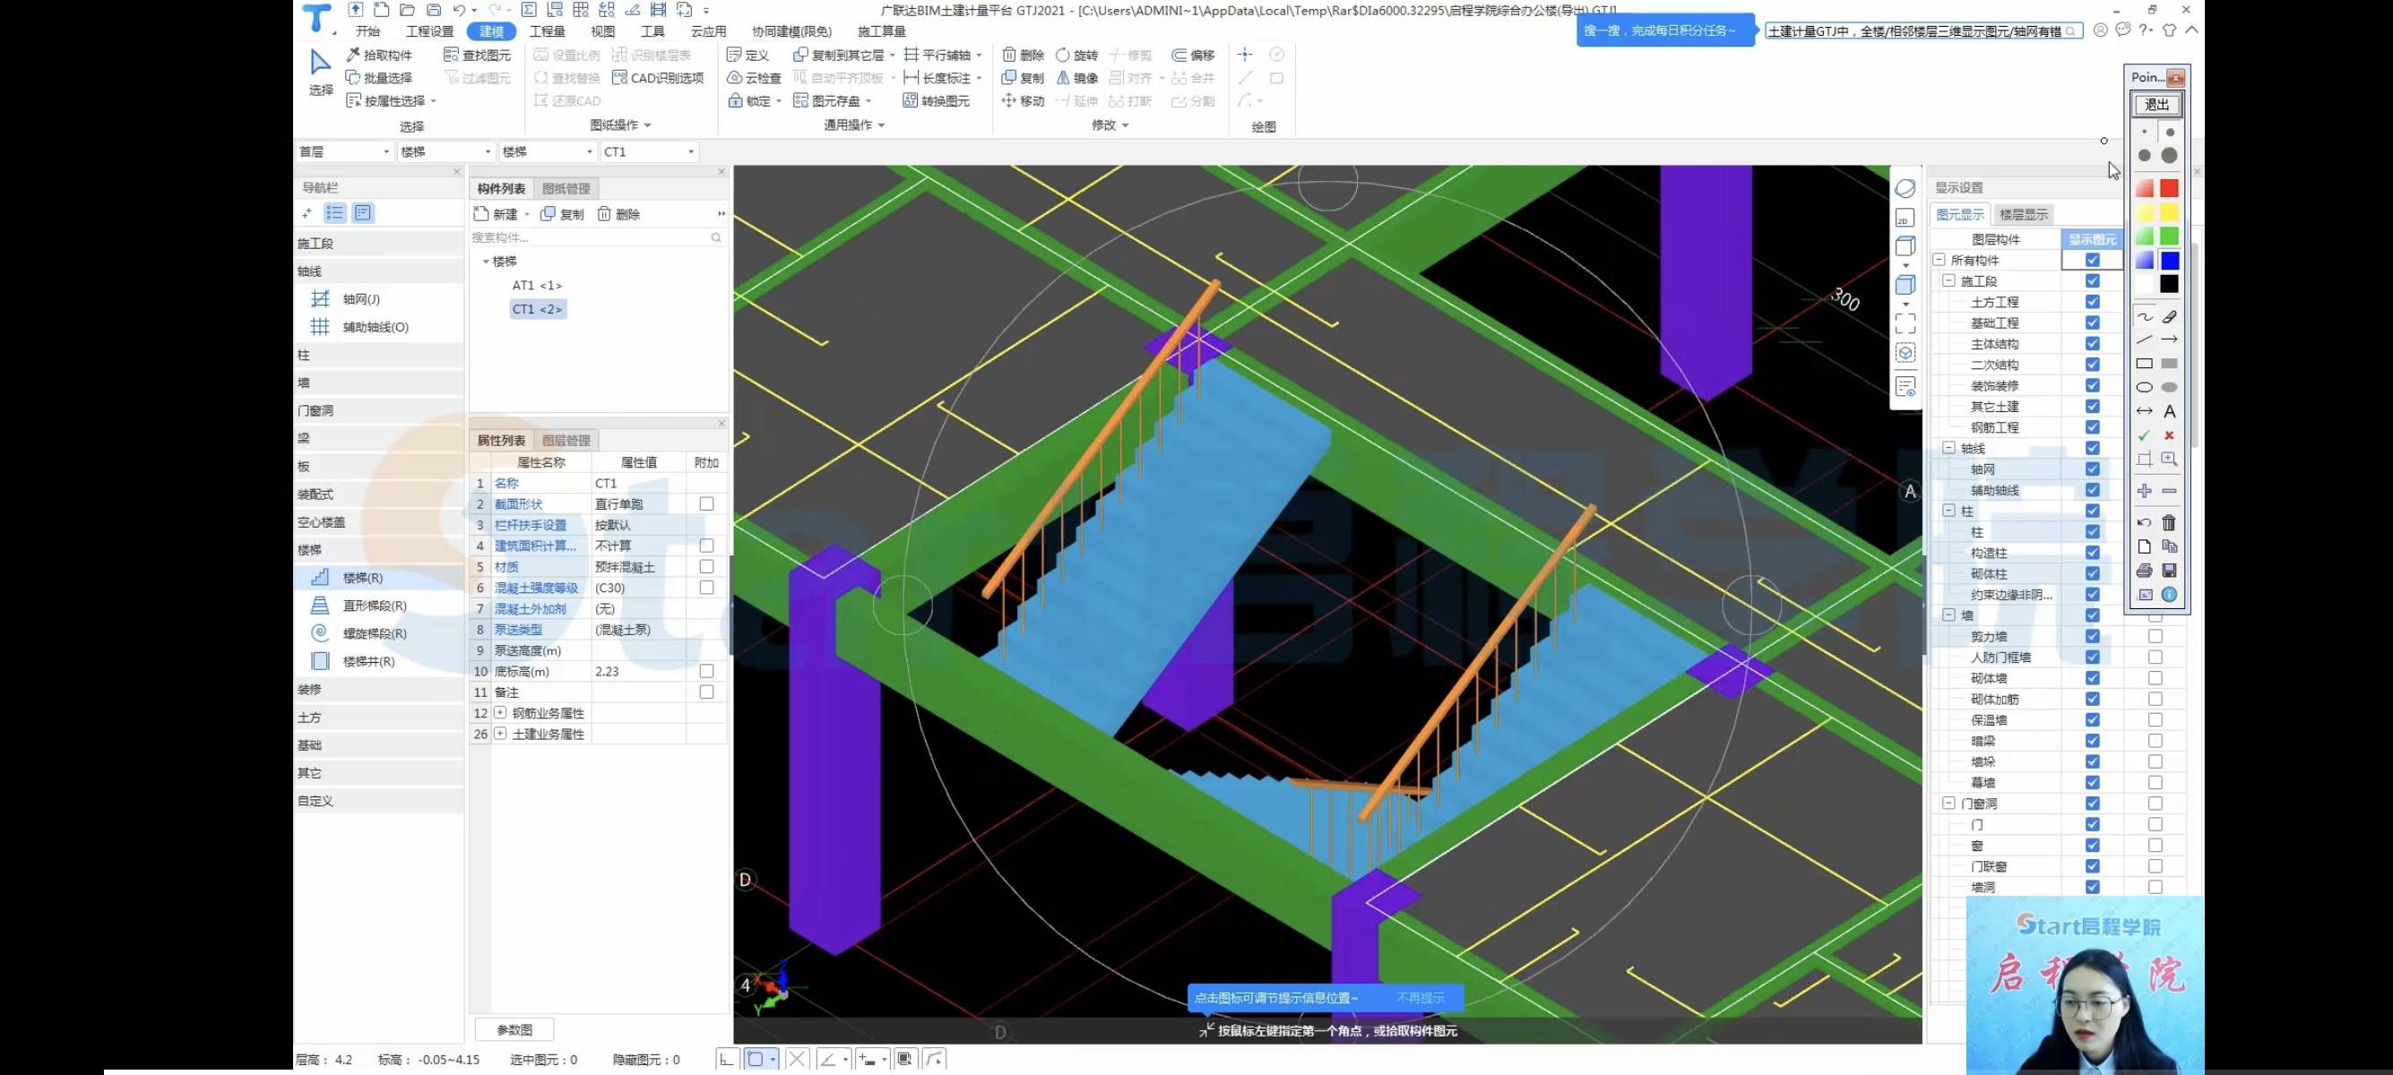Open the 云应用 ribbon tab
This screenshot has width=2393, height=1075.
pos(708,31)
